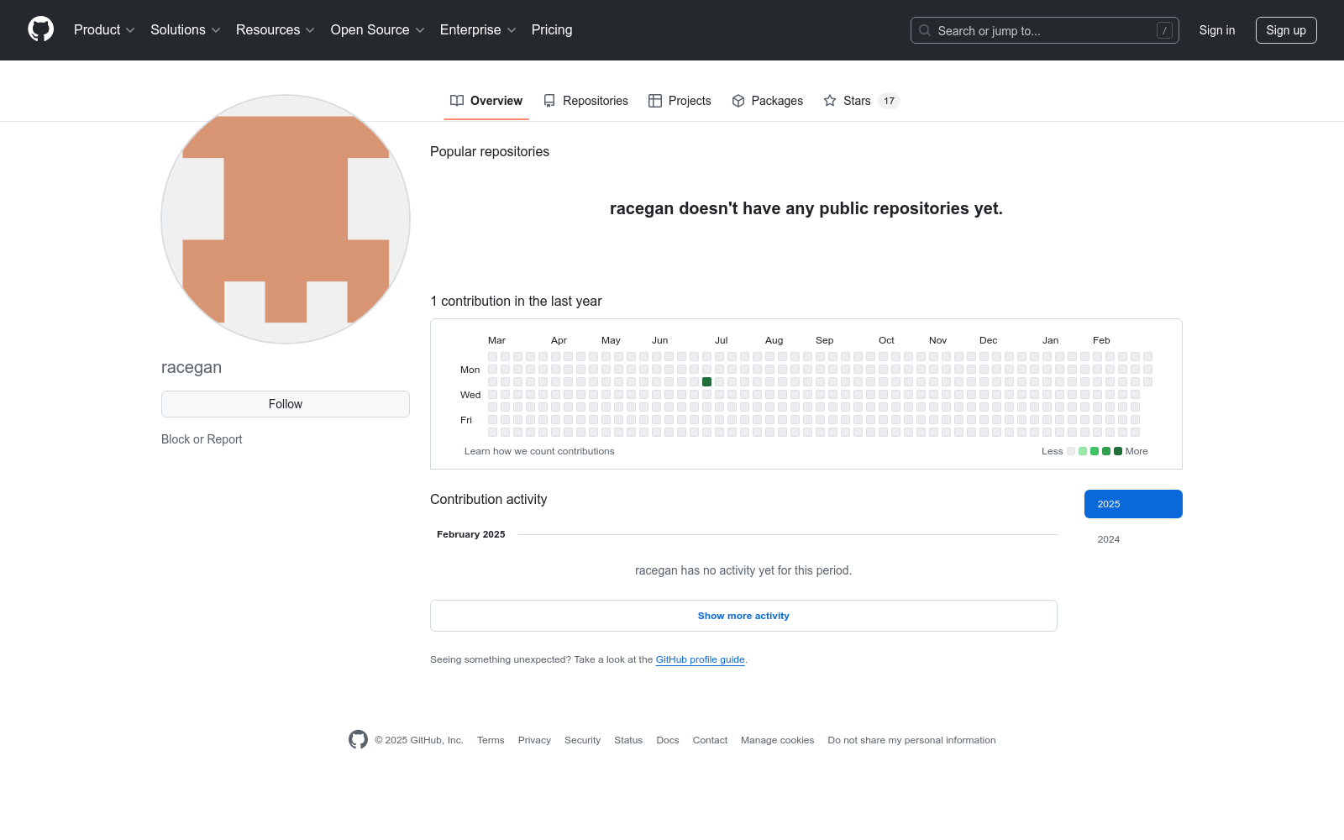
Task: Click the darkest legend swatch beside More
Action: coord(1118,451)
